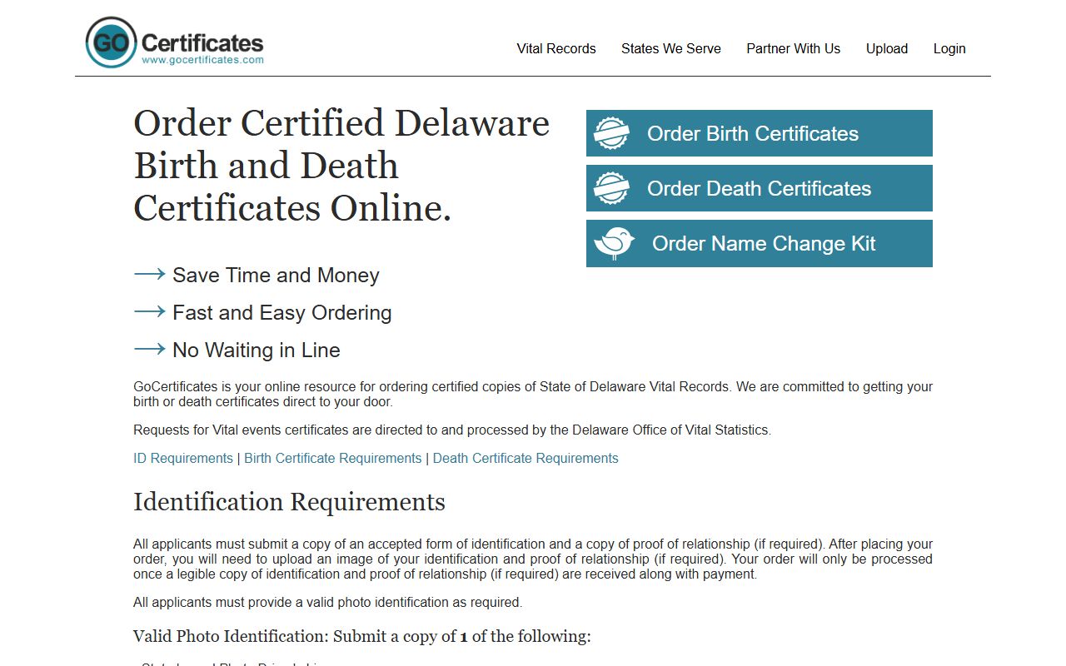Viewport: 1066px width, 666px height.
Task: Select Login in the top navigation
Action: (x=949, y=48)
